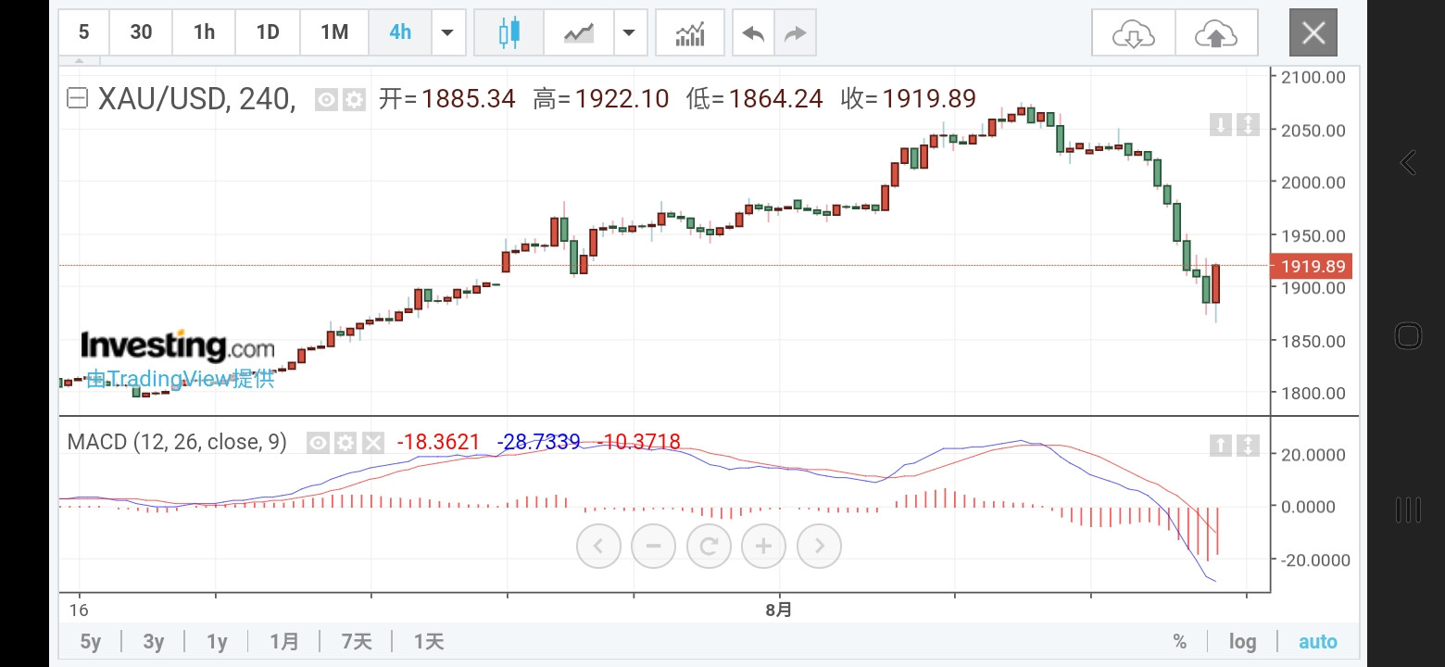
Task: Switch to line chart style icon
Action: pyautogui.click(x=580, y=33)
